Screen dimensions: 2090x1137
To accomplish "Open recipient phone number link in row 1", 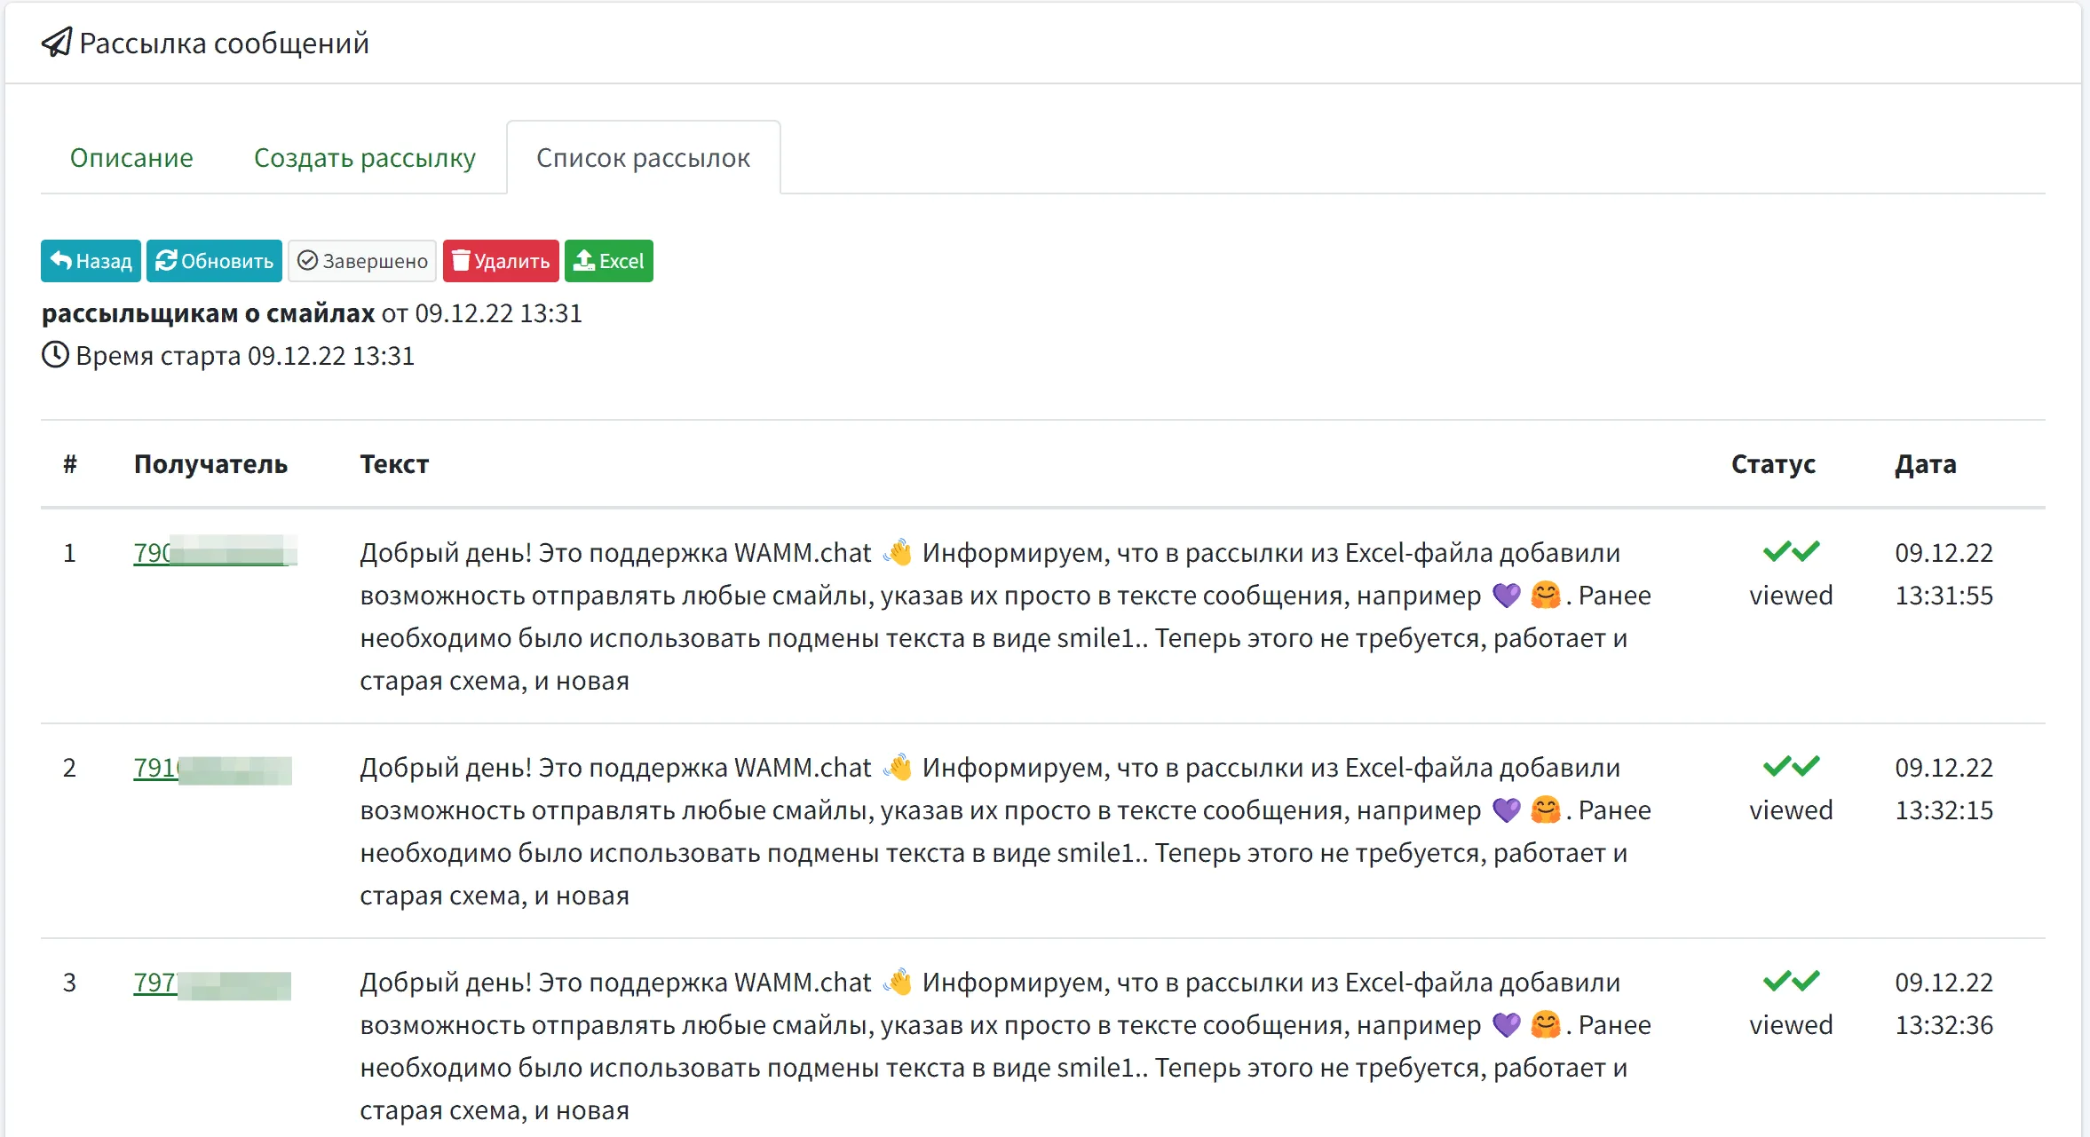I will click(x=213, y=551).
